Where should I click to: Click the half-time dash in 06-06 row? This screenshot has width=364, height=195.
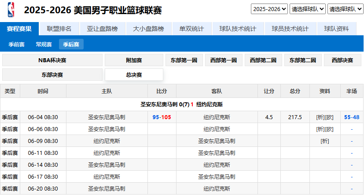(x=352, y=129)
